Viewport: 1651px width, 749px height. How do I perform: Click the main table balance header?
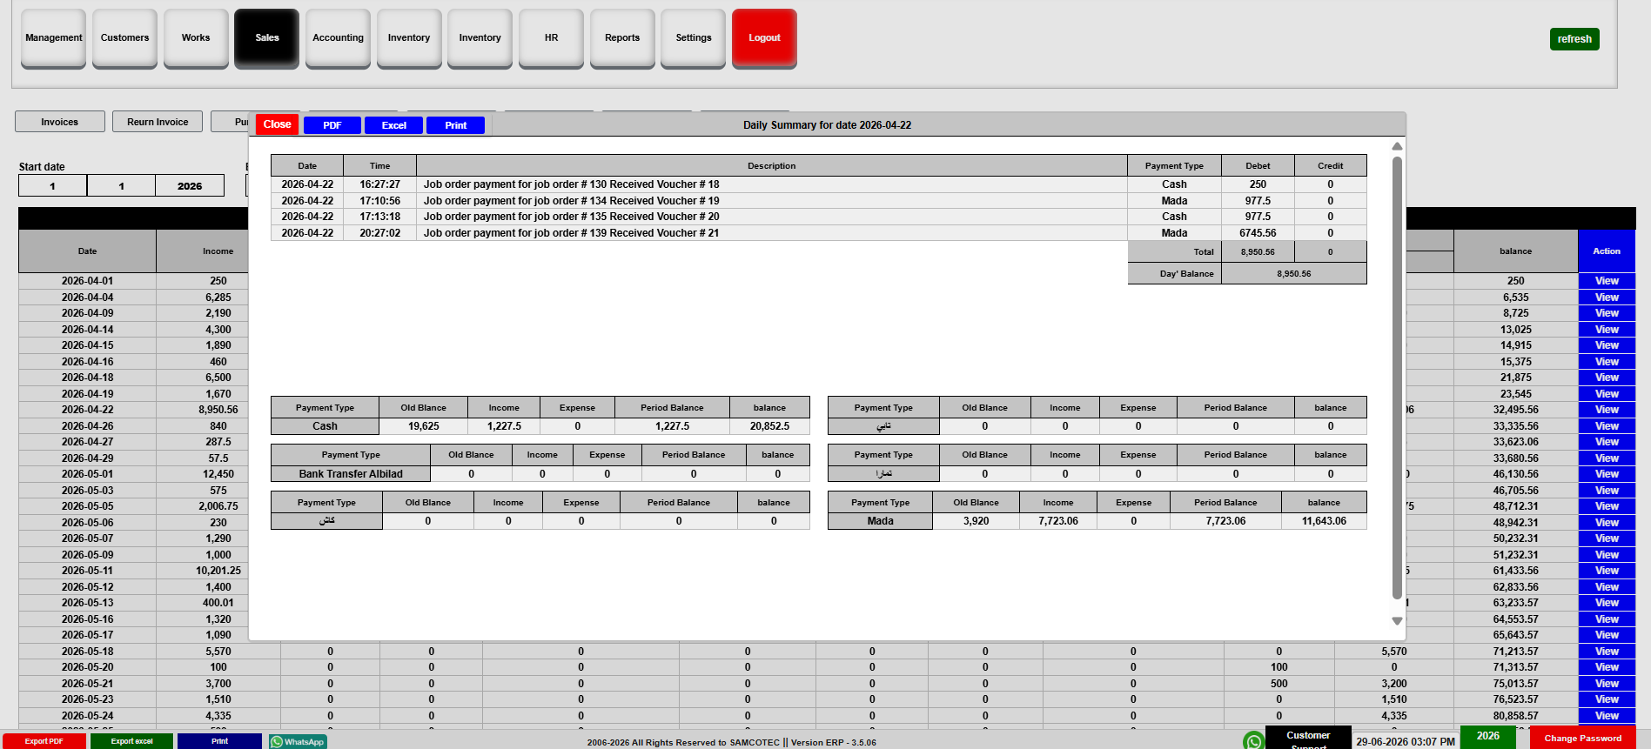click(1515, 251)
